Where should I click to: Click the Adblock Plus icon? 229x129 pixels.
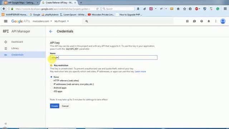(x=196, y=9)
